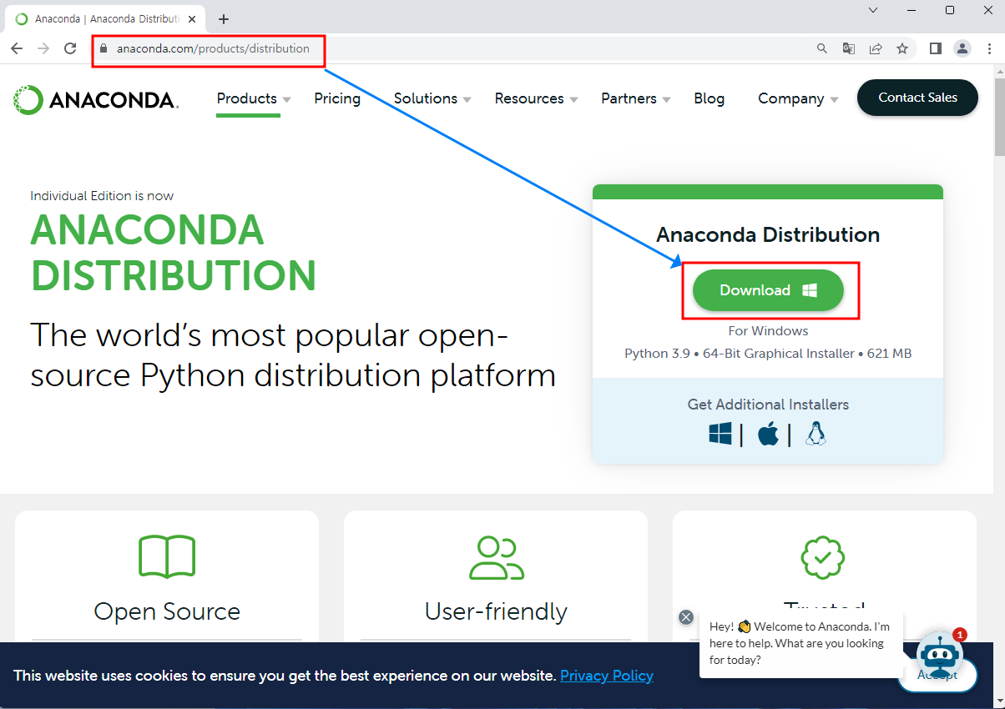
Task: Click the Open Source book icon
Action: pos(167,556)
